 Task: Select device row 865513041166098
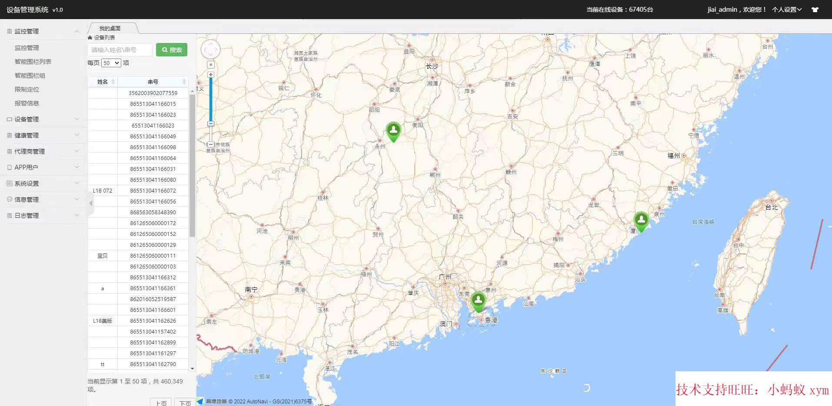point(138,147)
